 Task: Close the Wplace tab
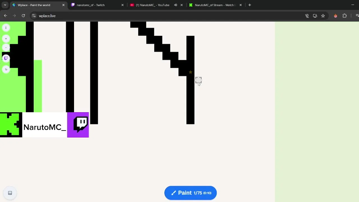[x=63, y=5]
